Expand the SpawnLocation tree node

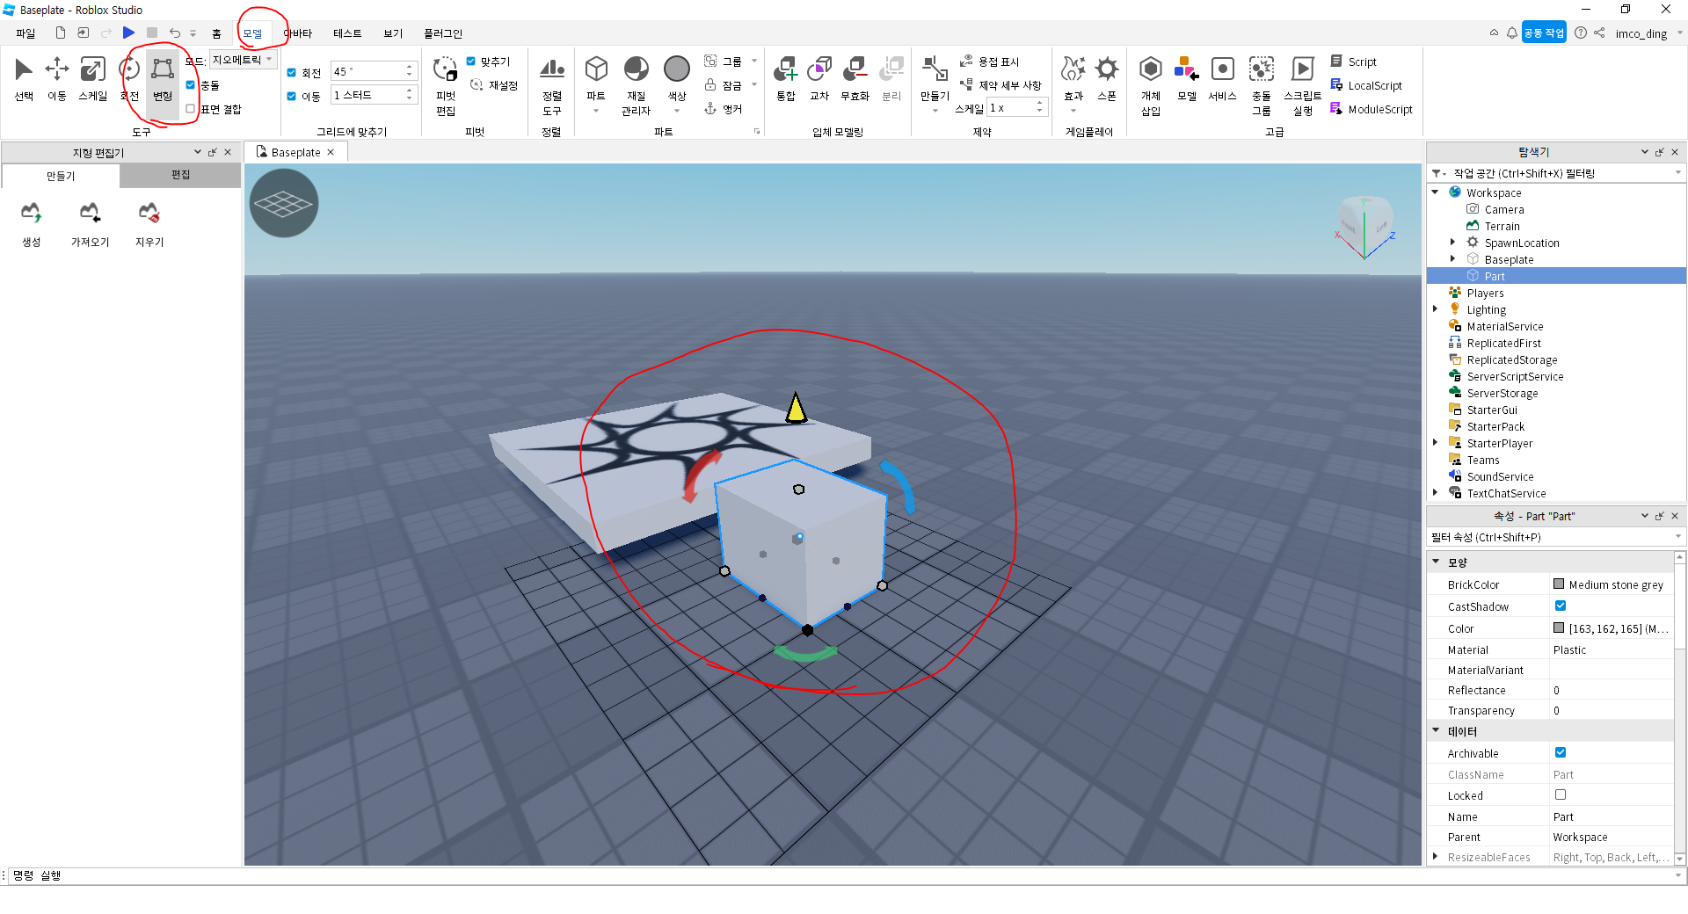pos(1452,243)
